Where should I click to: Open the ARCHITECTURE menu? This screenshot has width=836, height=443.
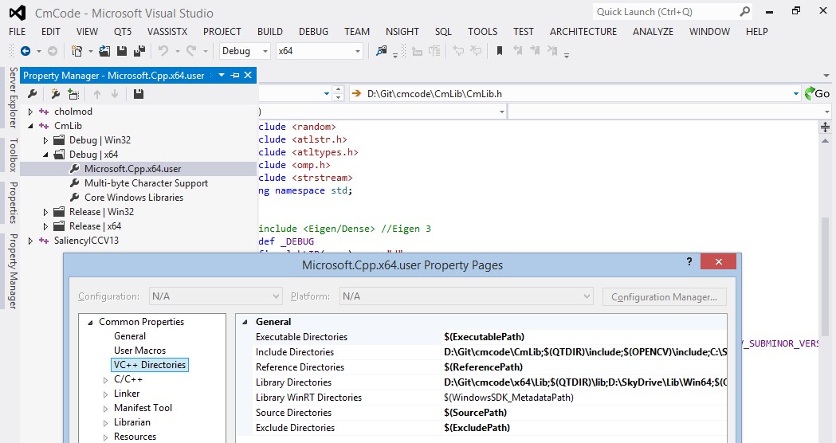pos(583,32)
